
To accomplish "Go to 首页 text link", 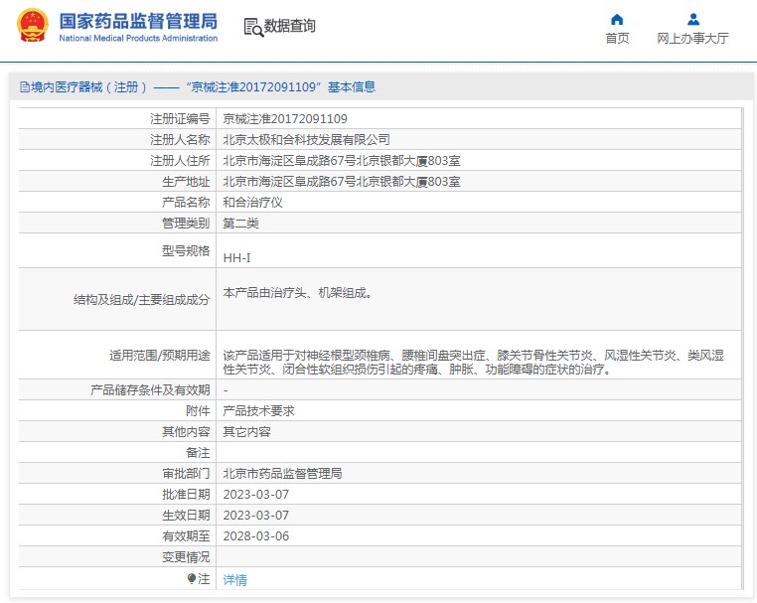I will tap(617, 38).
